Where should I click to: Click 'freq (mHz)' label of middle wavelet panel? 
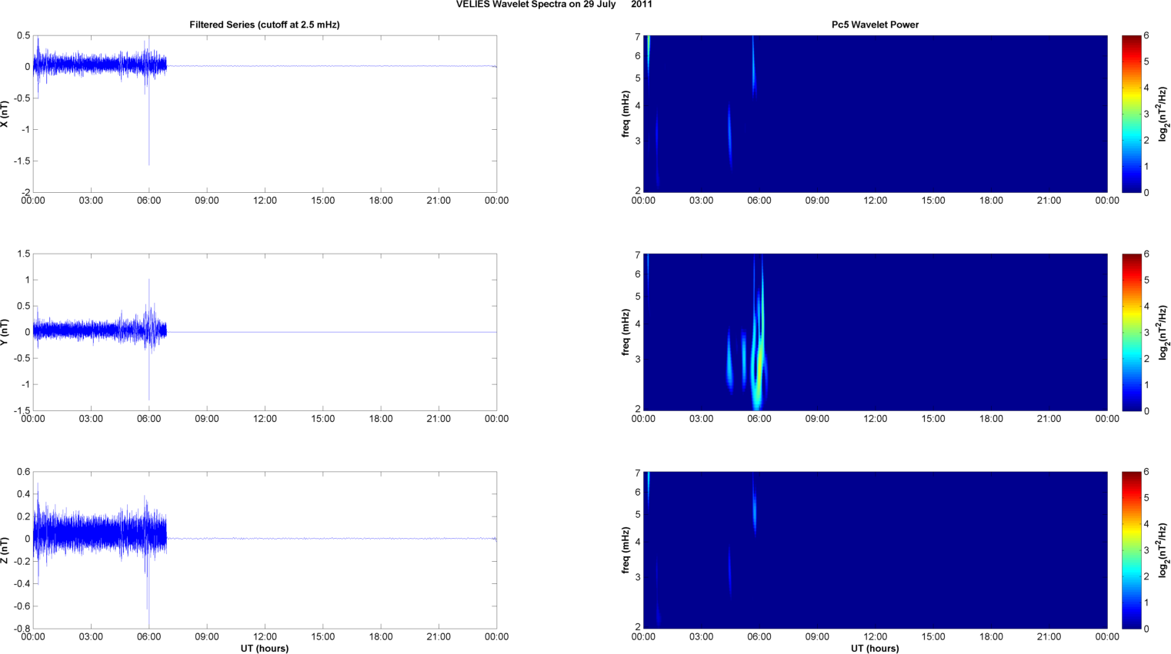tap(626, 332)
